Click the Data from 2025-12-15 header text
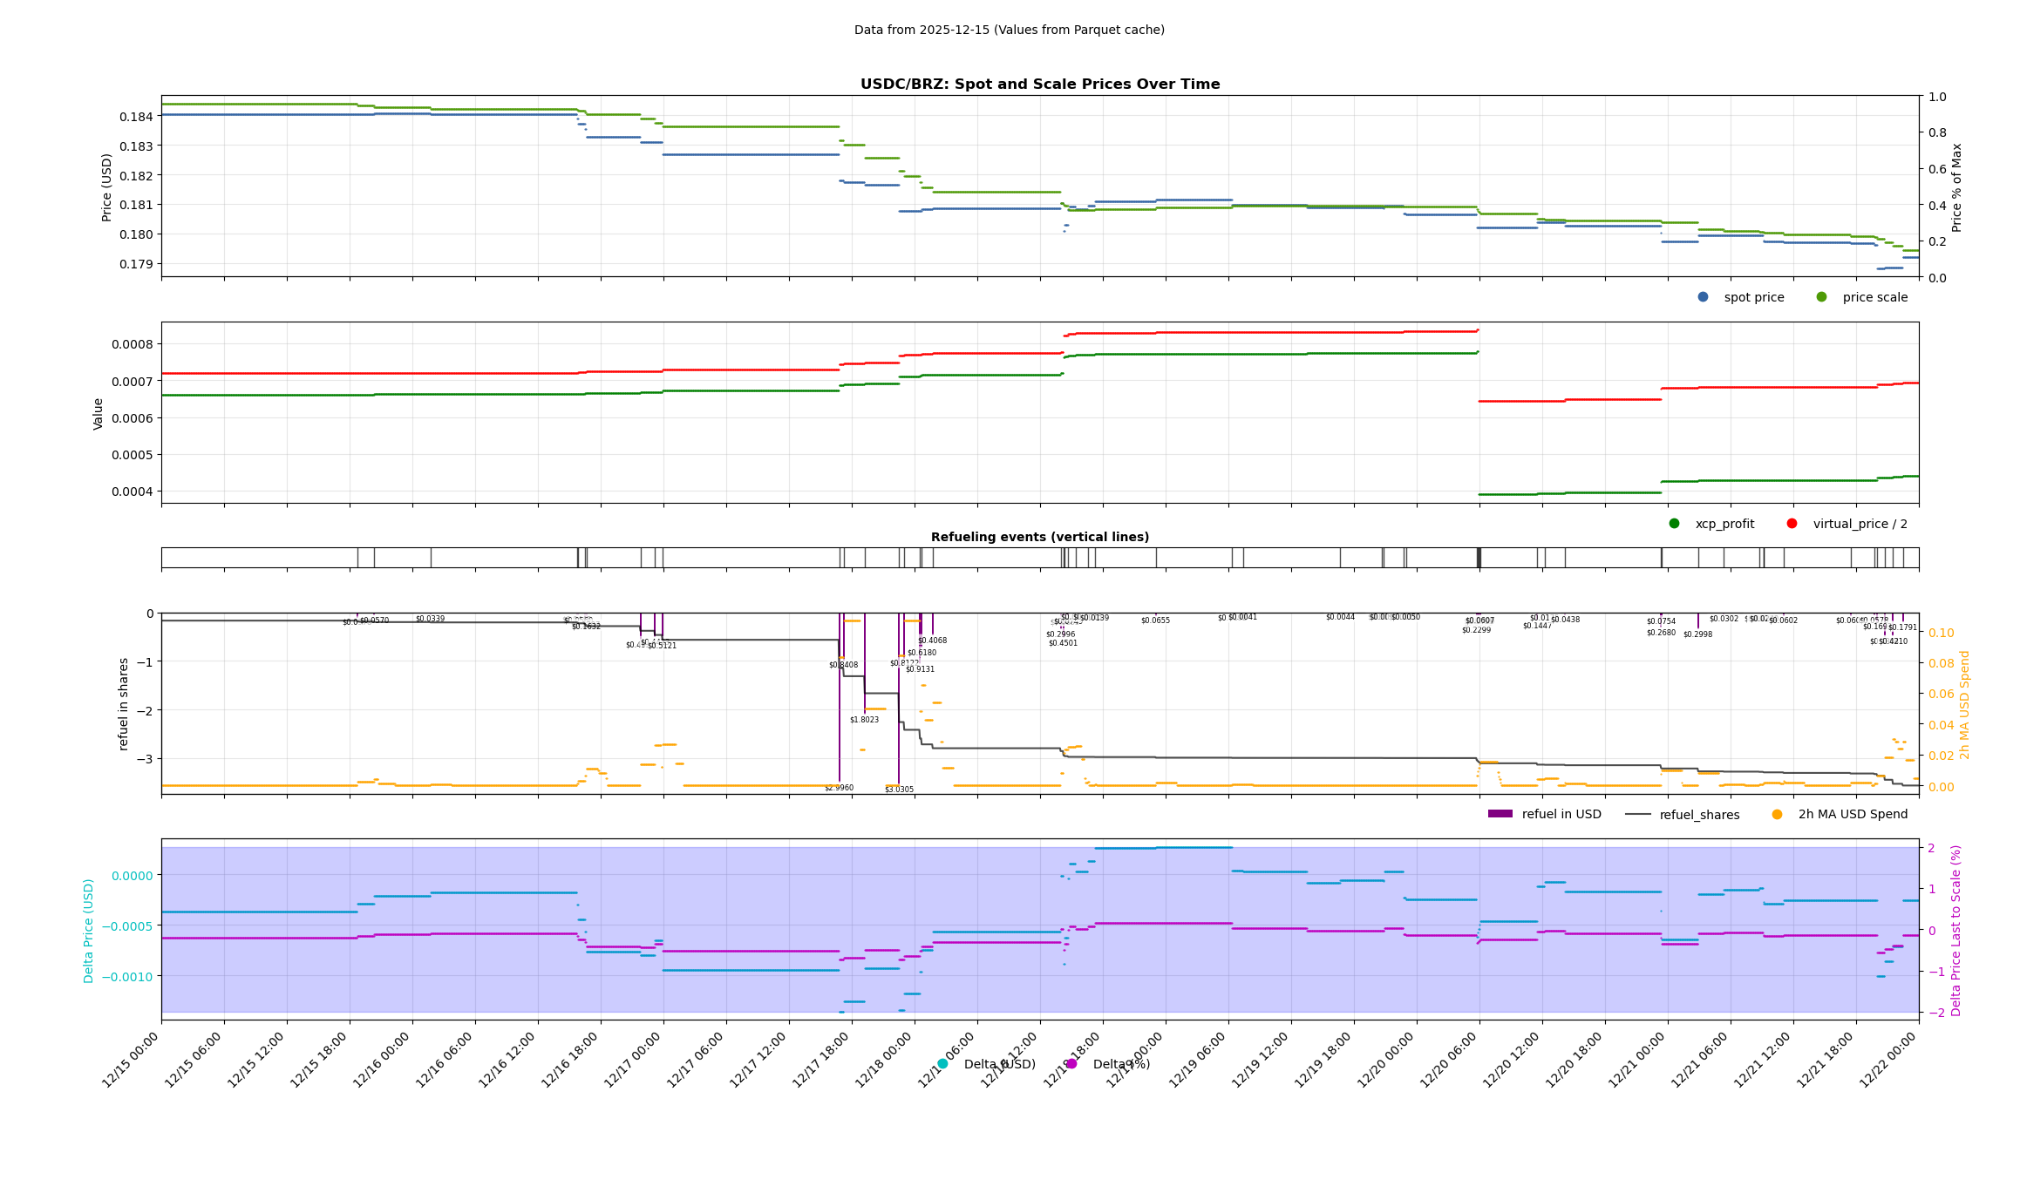 tap(1009, 30)
